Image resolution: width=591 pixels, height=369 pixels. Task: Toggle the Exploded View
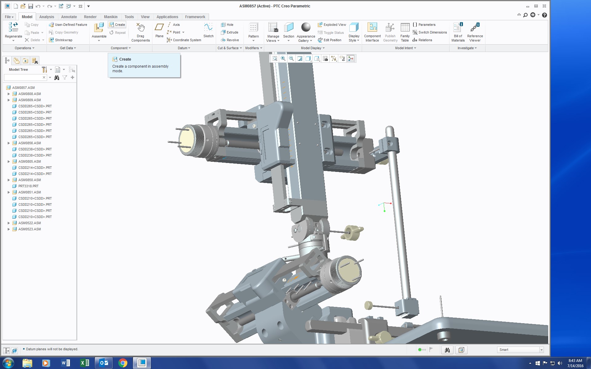[332, 25]
